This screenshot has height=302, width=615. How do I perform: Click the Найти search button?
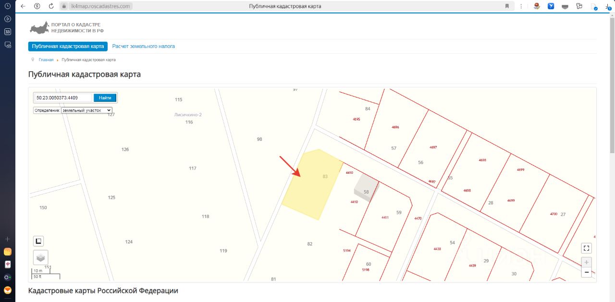pos(105,98)
